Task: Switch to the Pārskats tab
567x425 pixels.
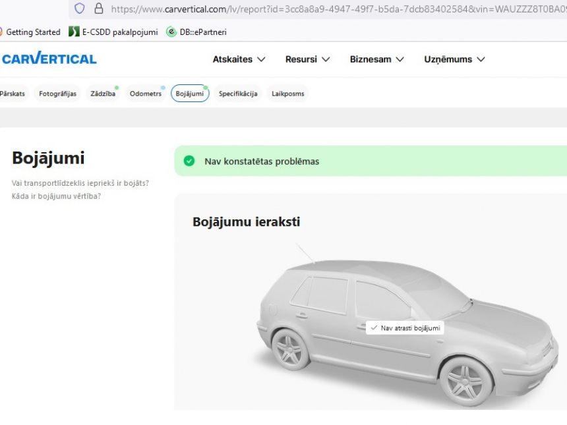Action: point(13,94)
